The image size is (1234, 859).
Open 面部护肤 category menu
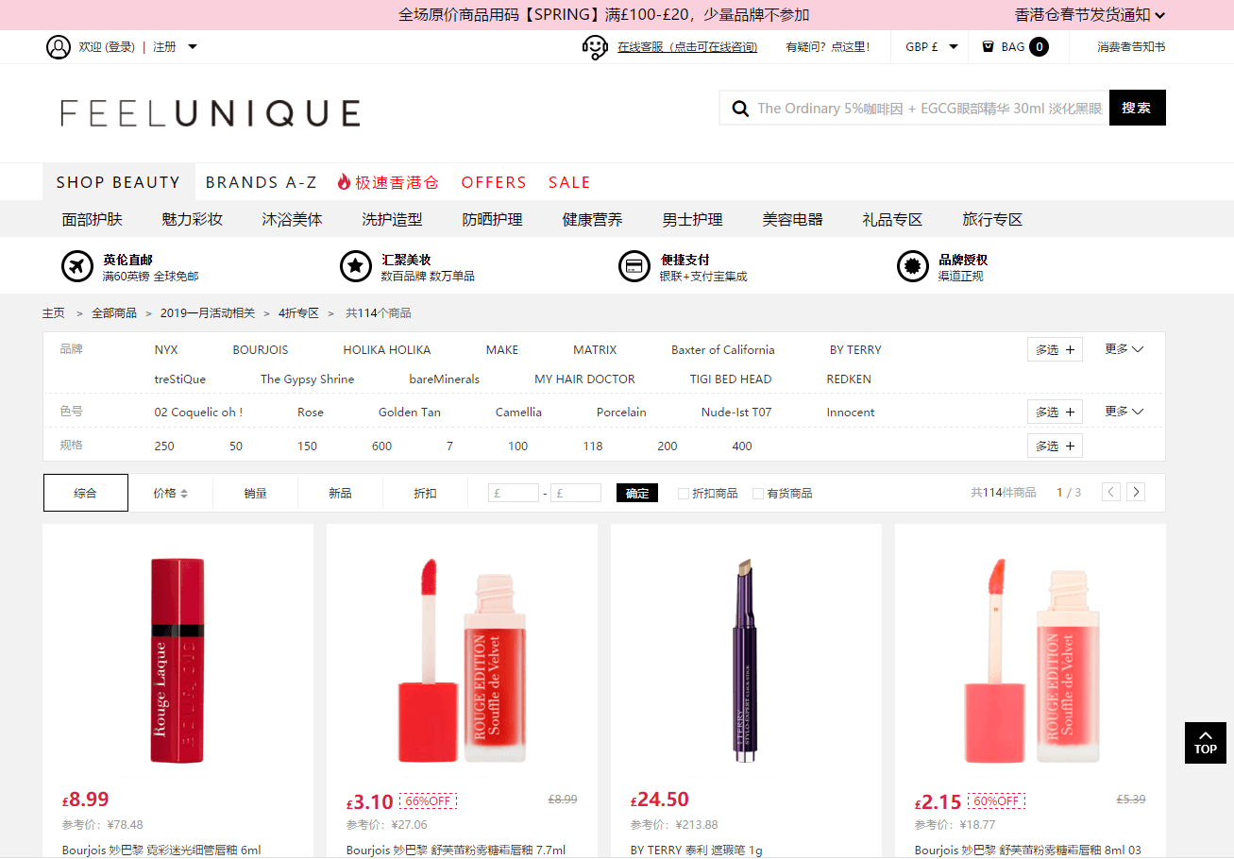(93, 219)
